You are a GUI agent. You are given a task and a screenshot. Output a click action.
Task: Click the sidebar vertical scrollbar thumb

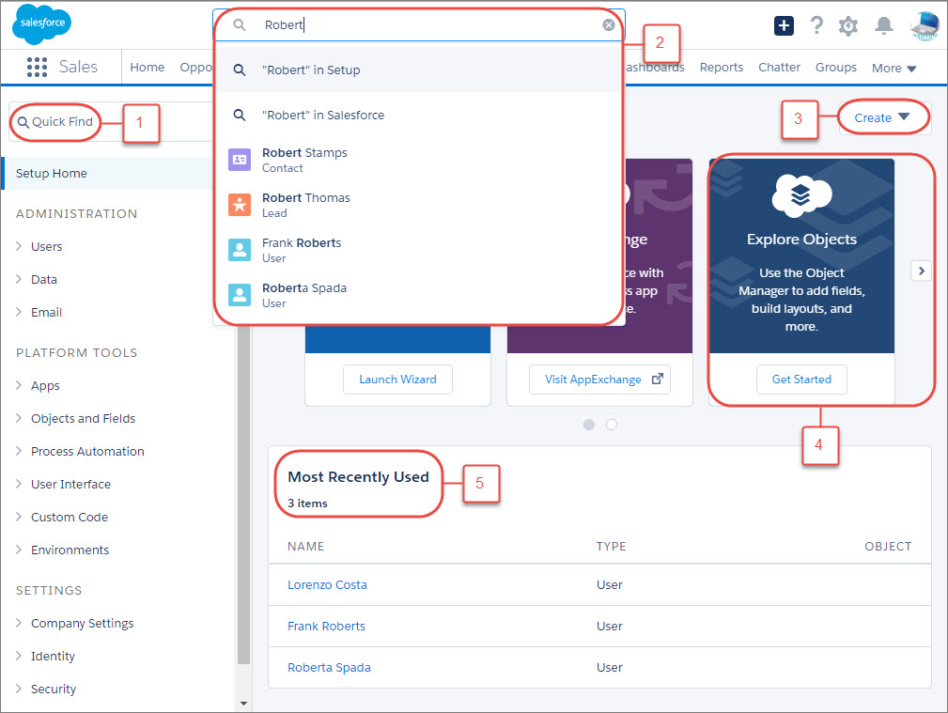(x=243, y=495)
